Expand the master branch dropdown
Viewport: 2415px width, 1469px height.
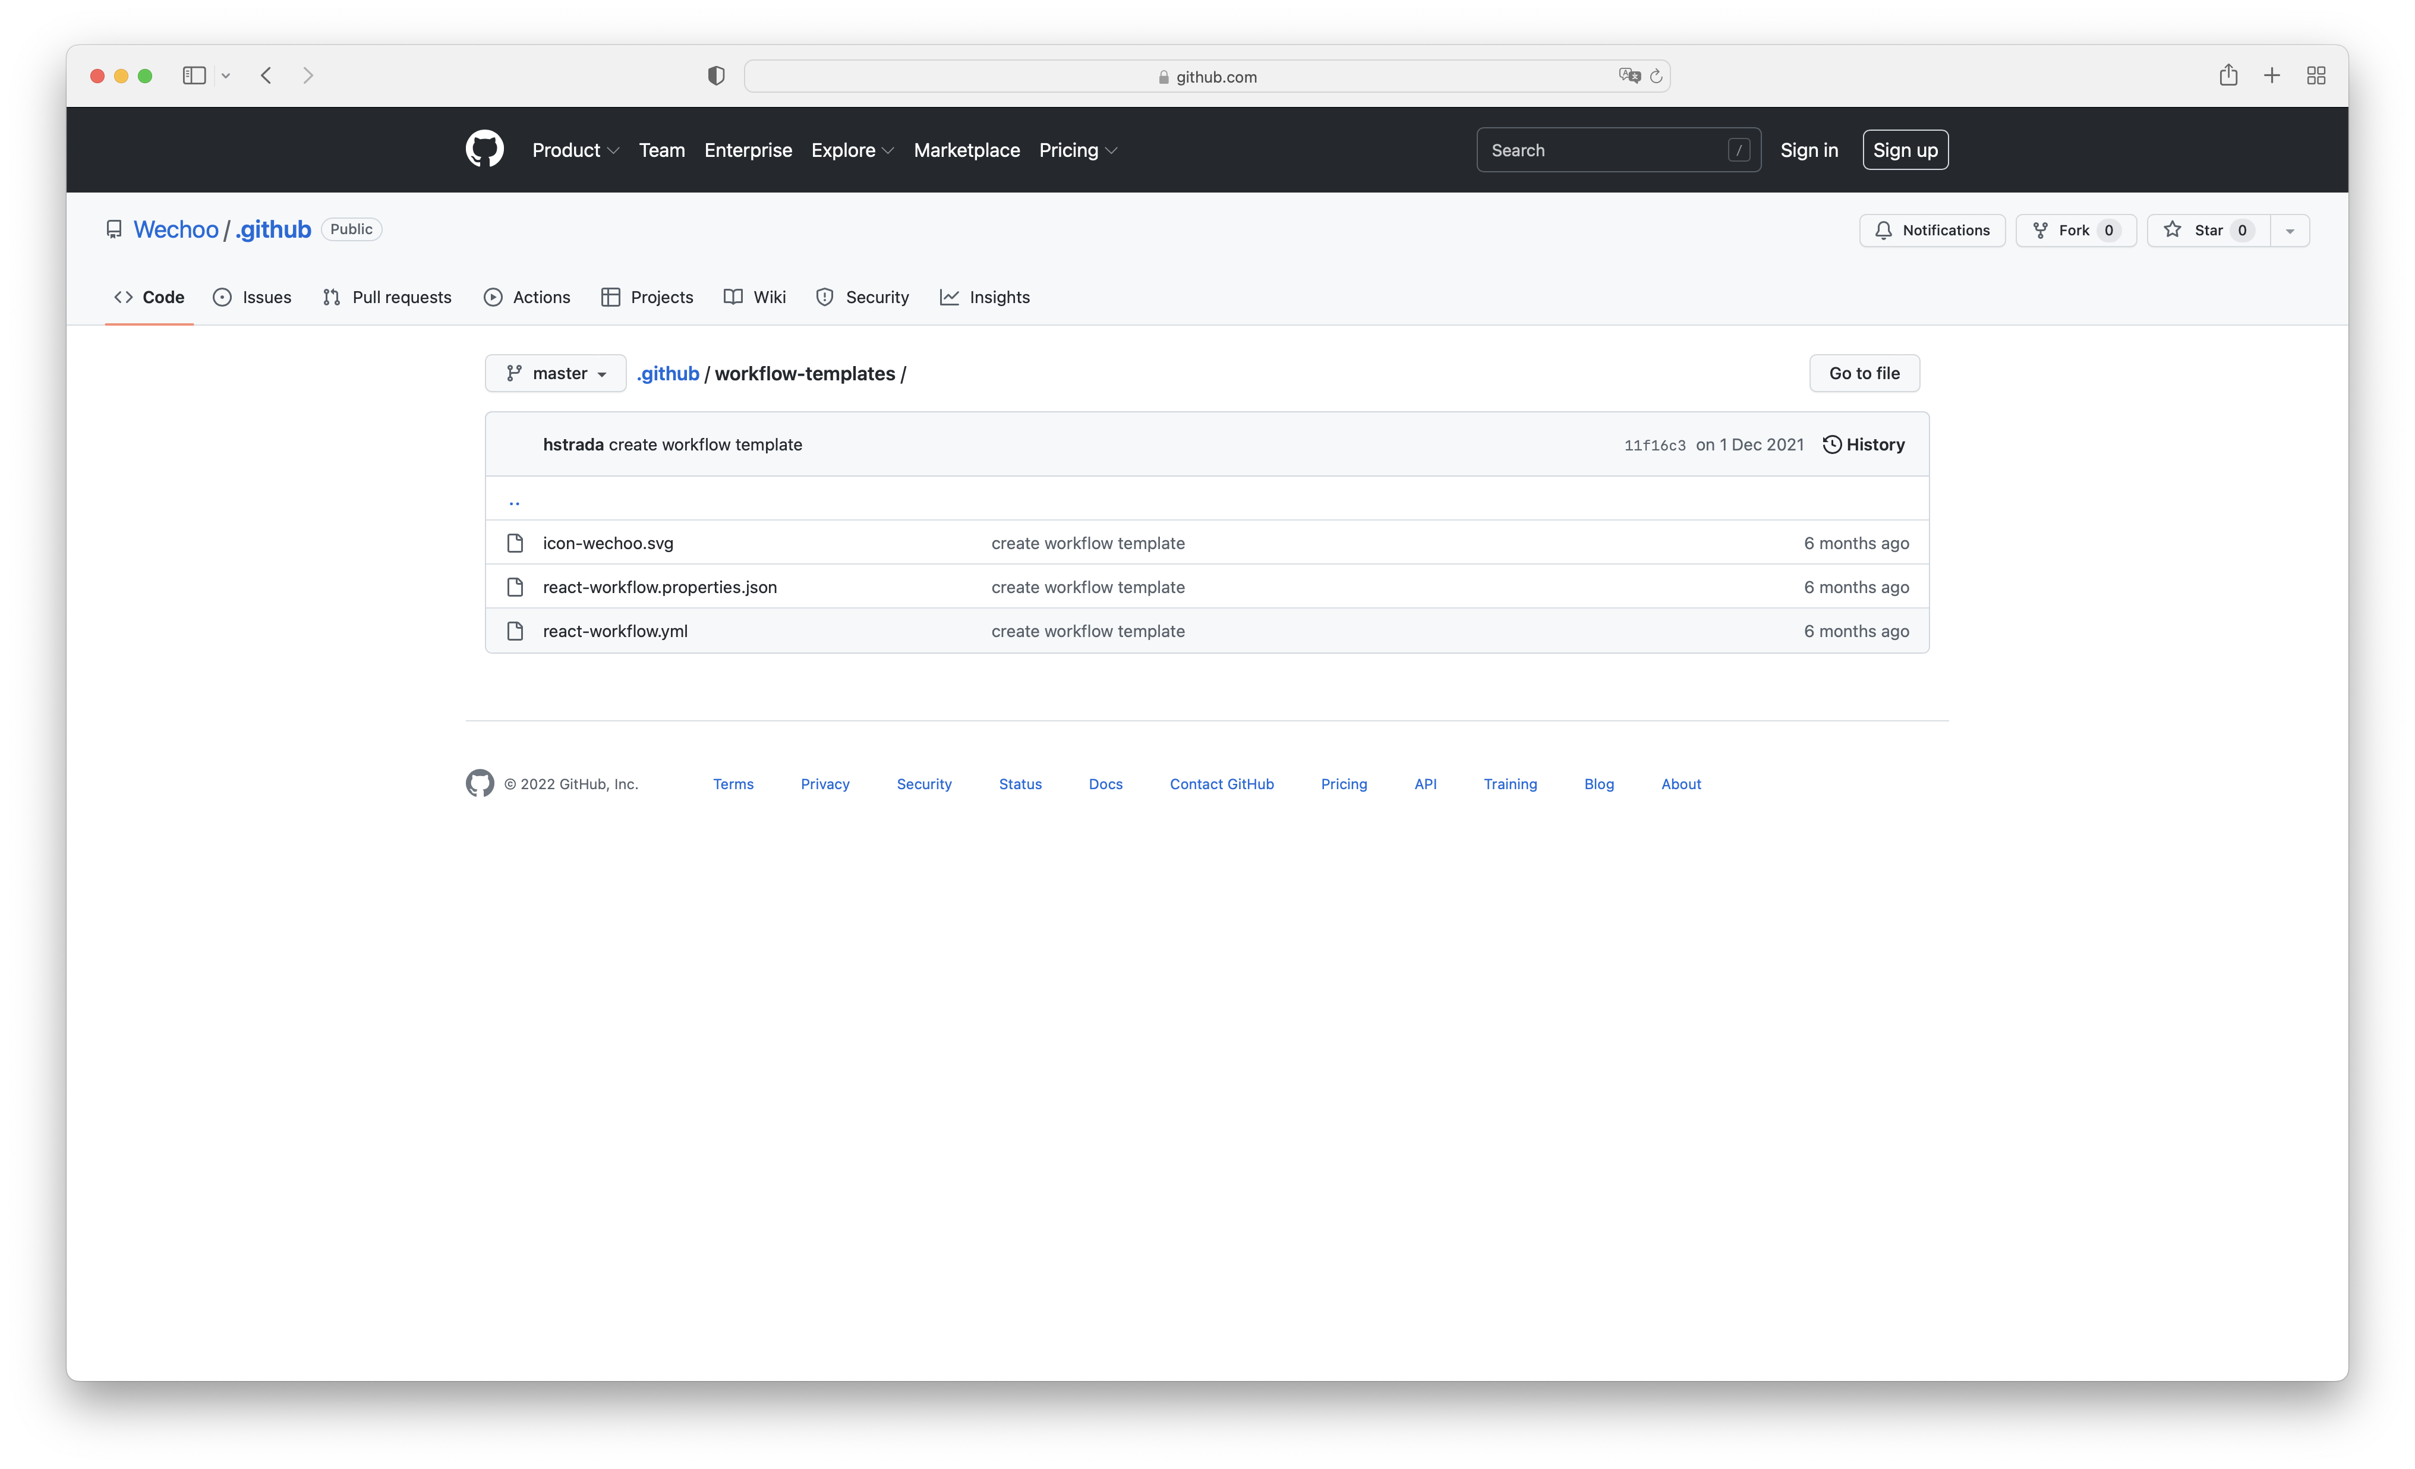(x=556, y=373)
